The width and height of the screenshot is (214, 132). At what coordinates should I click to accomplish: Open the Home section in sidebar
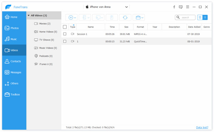pyautogui.click(x=14, y=17)
